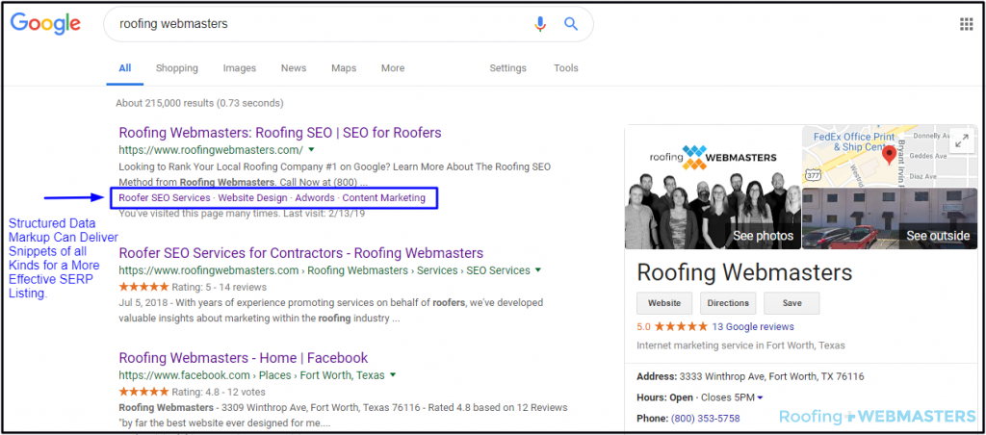
Task: Click See photos team thumbnail
Action: (714, 188)
